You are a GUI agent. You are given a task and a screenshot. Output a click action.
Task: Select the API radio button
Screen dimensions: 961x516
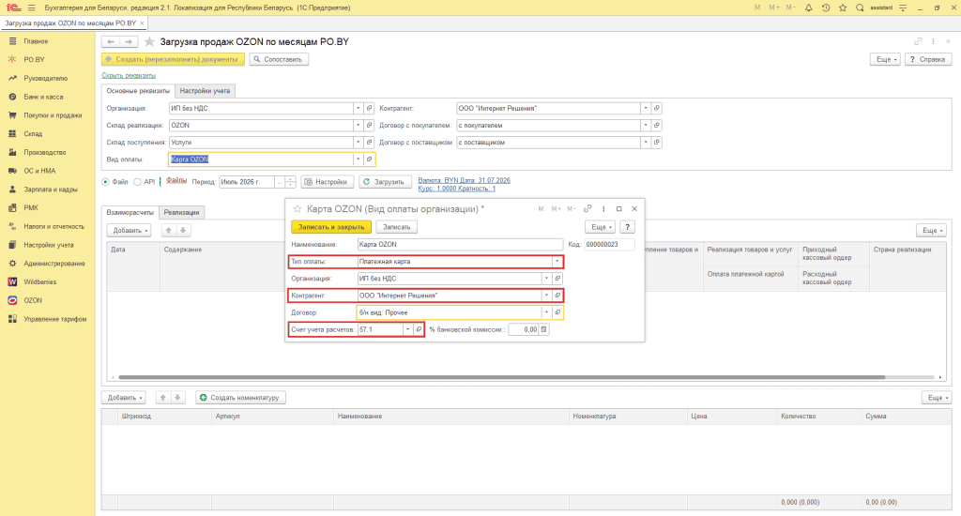[137, 182]
